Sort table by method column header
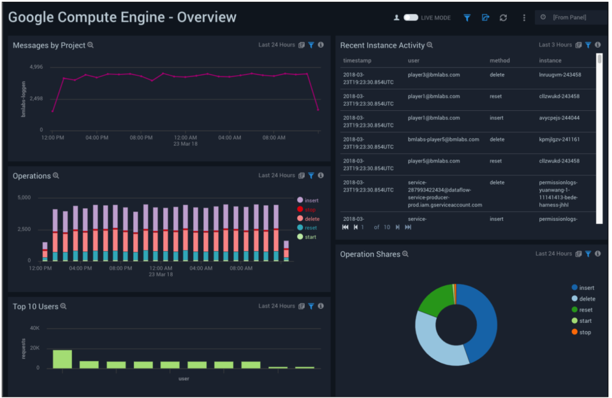The width and height of the screenshot is (612, 398). (x=500, y=60)
